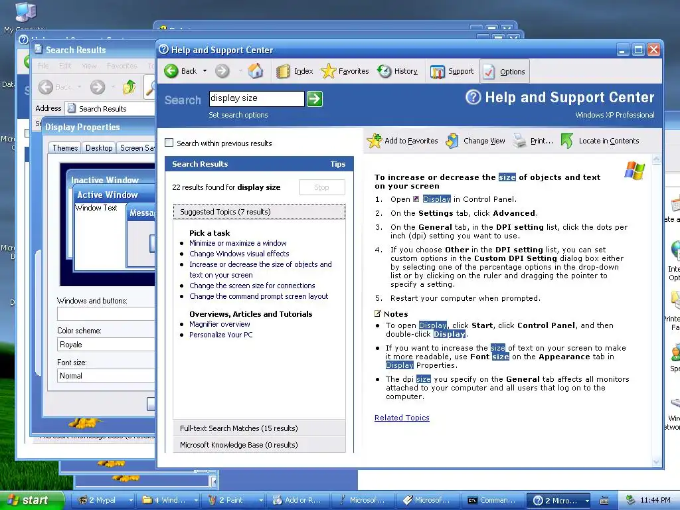
Task: Open the Forward history dropdown arrow
Action: pos(240,70)
